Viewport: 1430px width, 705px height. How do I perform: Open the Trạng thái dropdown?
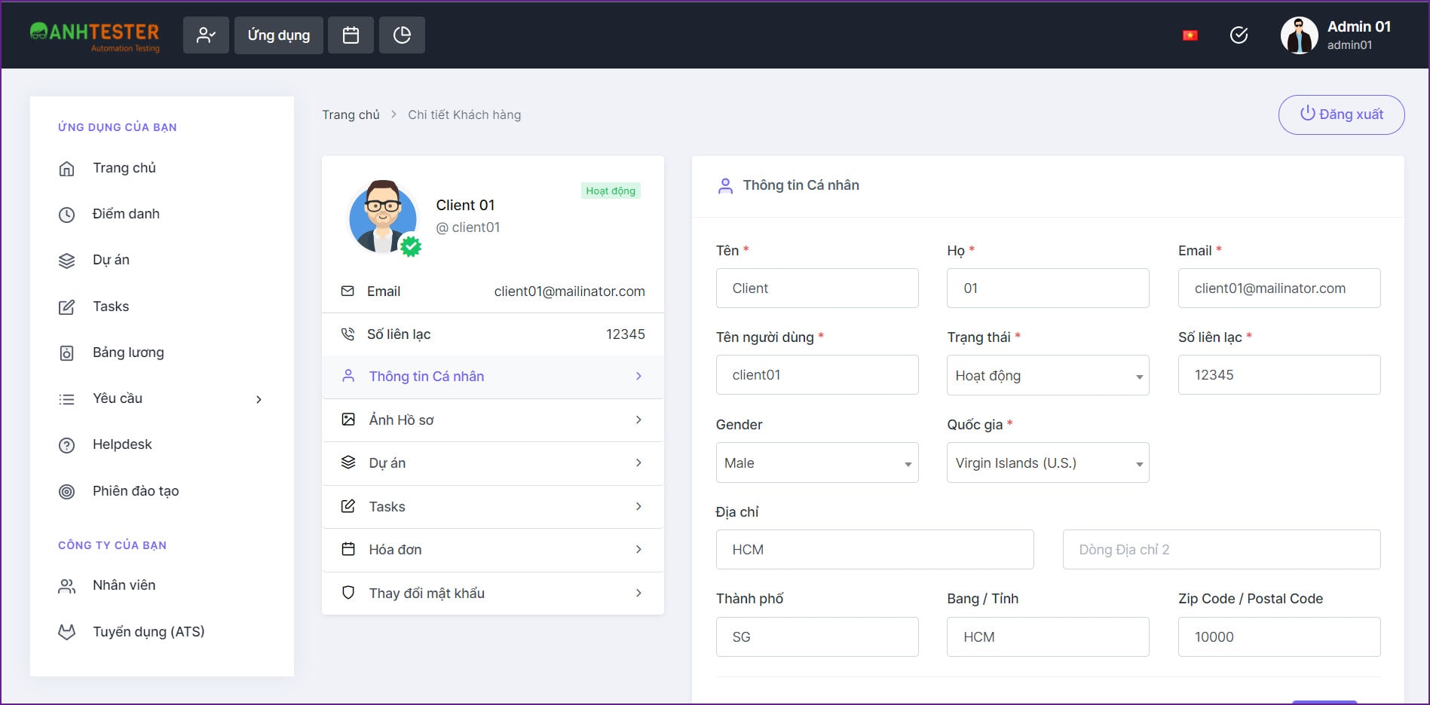coord(1047,375)
